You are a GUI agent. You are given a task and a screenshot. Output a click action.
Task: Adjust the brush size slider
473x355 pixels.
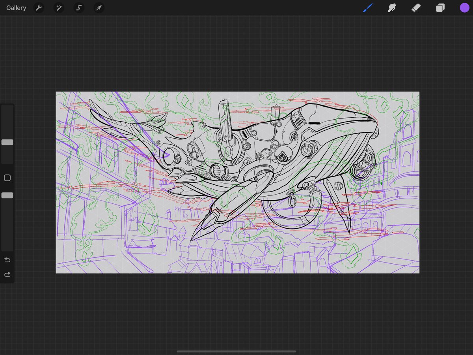point(7,142)
